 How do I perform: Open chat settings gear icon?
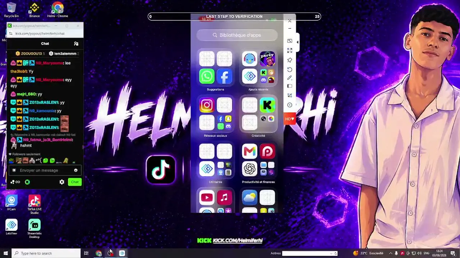pyautogui.click(x=62, y=182)
